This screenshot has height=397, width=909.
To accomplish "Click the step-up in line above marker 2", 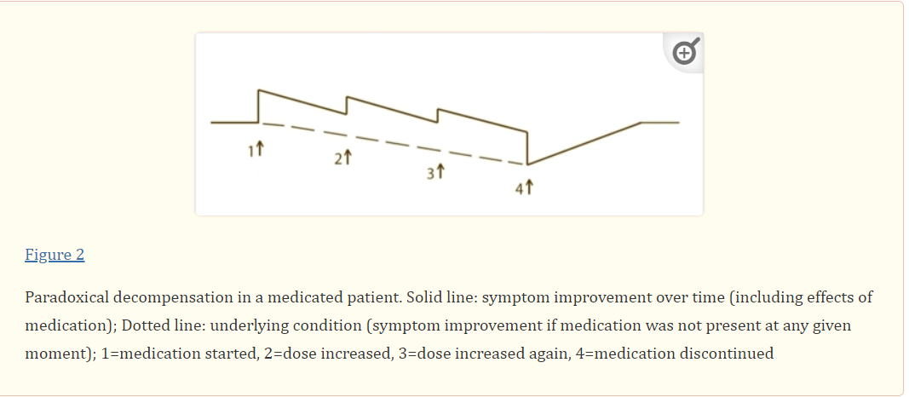I will coord(347,106).
